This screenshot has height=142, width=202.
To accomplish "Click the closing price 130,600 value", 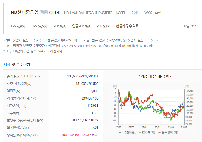I will coord(73,76).
